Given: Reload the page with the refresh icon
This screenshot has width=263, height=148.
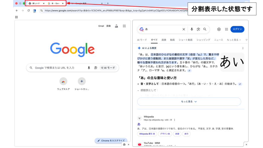Looking at the screenshot, I should click(28, 11).
